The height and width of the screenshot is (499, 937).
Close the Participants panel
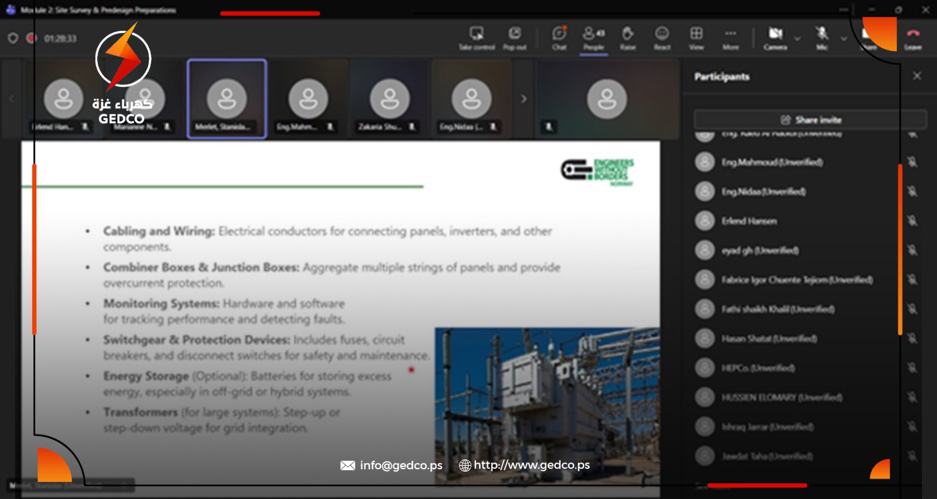click(917, 76)
